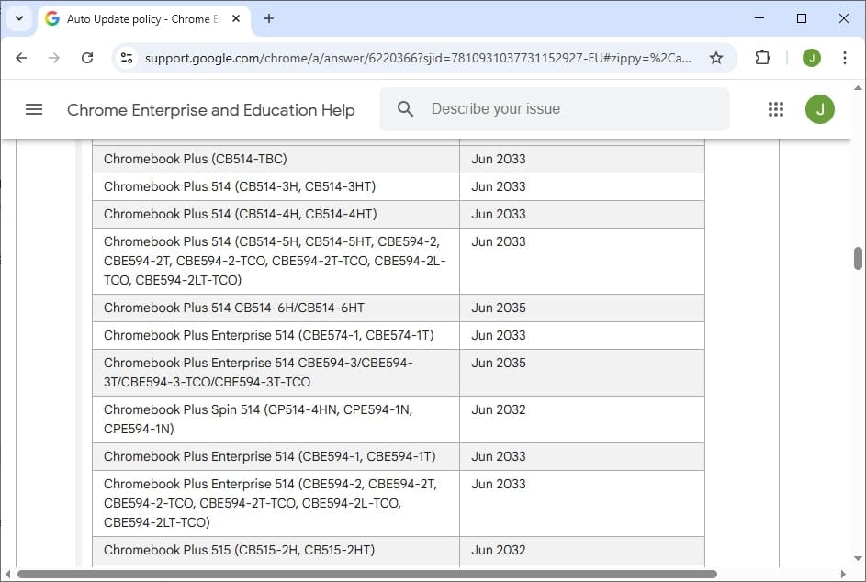Screen dimensions: 866x582
Task: Click the vertical page scrollbar thumb
Action: pos(859,258)
